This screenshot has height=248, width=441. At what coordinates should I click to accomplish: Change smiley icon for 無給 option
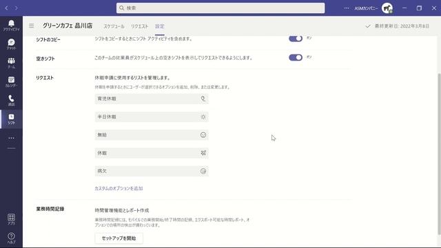203,135
